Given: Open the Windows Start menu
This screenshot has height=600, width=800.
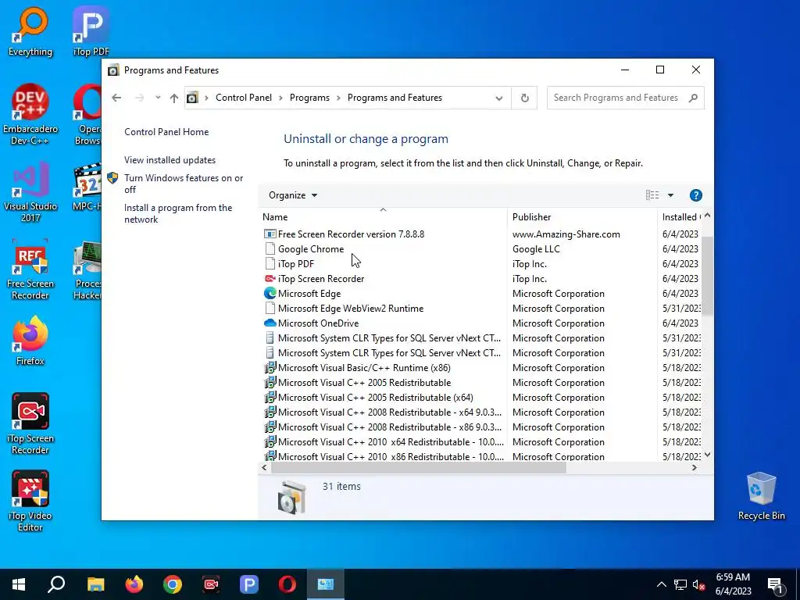Looking at the screenshot, I should tap(19, 584).
